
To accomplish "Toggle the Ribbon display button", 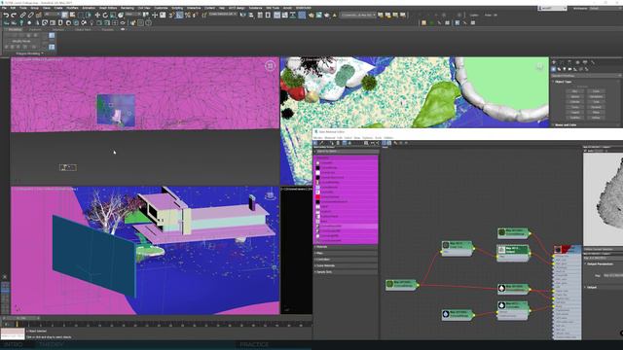I will coord(276,16).
